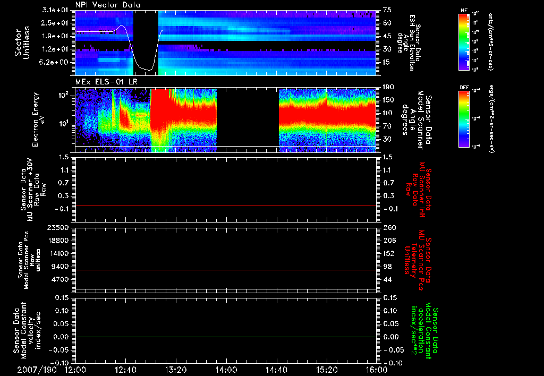The width and height of the screenshot is (544, 376).
Task: Click the NF label above color bar
Action: (x=464, y=11)
